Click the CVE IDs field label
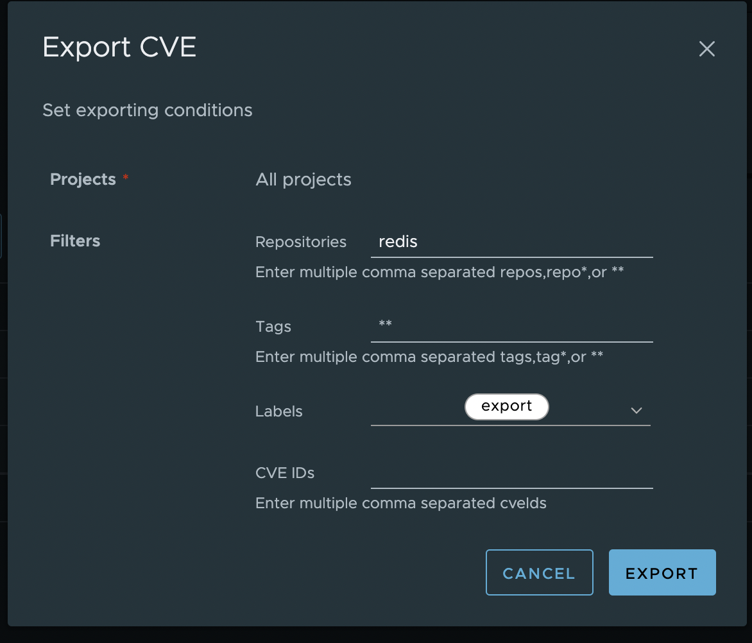 click(284, 473)
